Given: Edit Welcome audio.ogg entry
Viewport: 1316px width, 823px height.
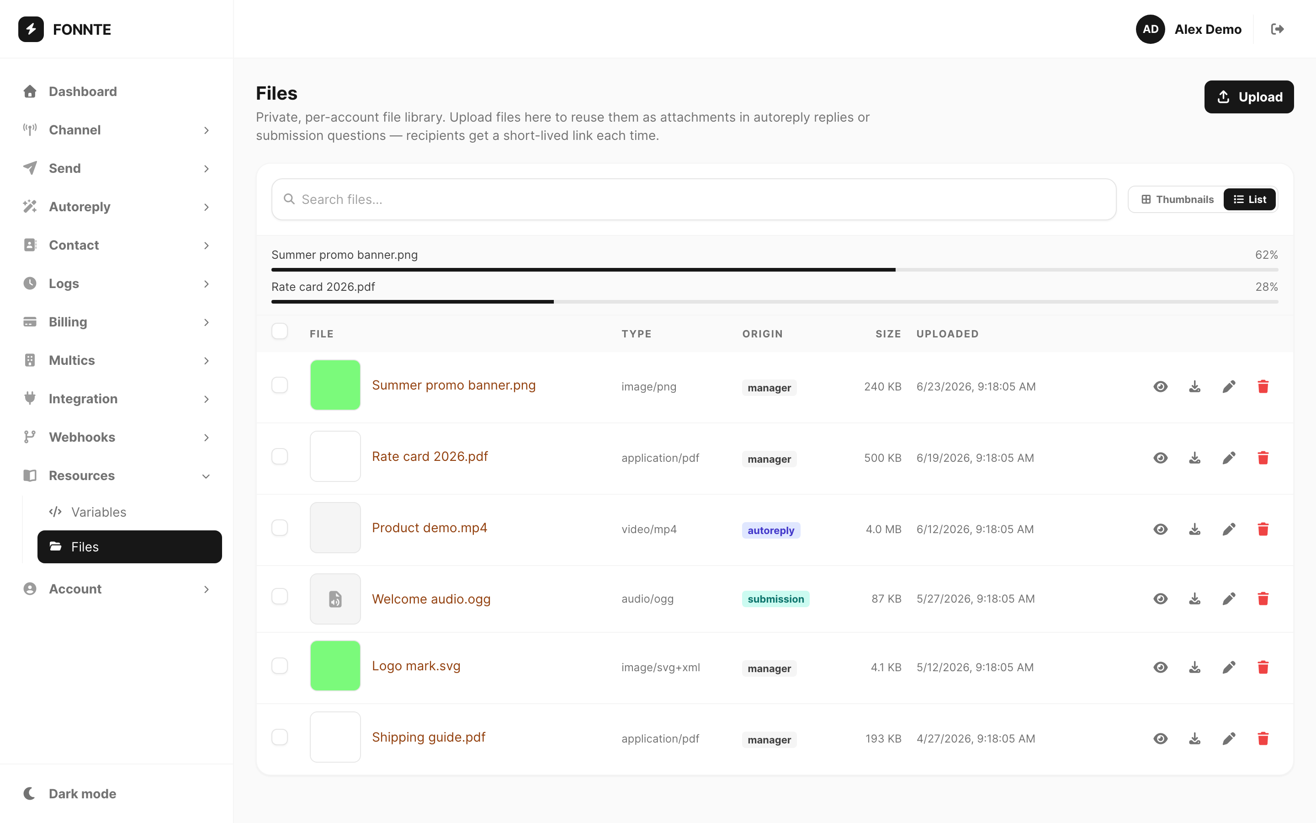Looking at the screenshot, I should tap(1228, 599).
